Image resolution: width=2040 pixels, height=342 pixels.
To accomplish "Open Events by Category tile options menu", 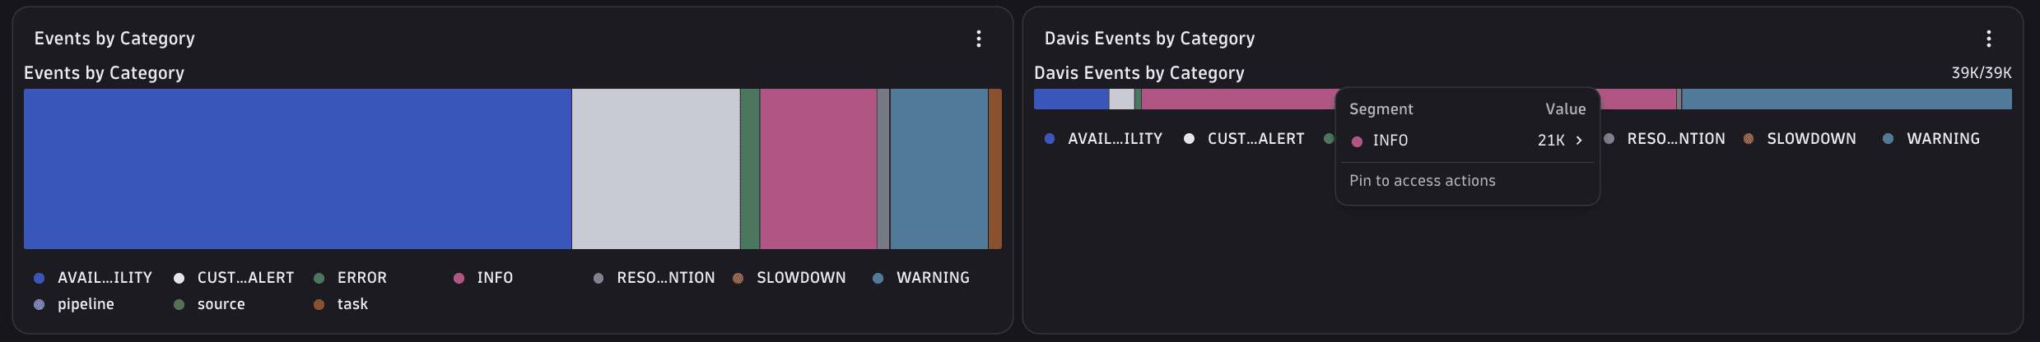I will pos(979,39).
